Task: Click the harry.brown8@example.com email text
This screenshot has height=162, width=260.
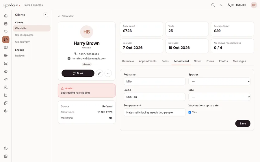Action: click(x=89, y=59)
